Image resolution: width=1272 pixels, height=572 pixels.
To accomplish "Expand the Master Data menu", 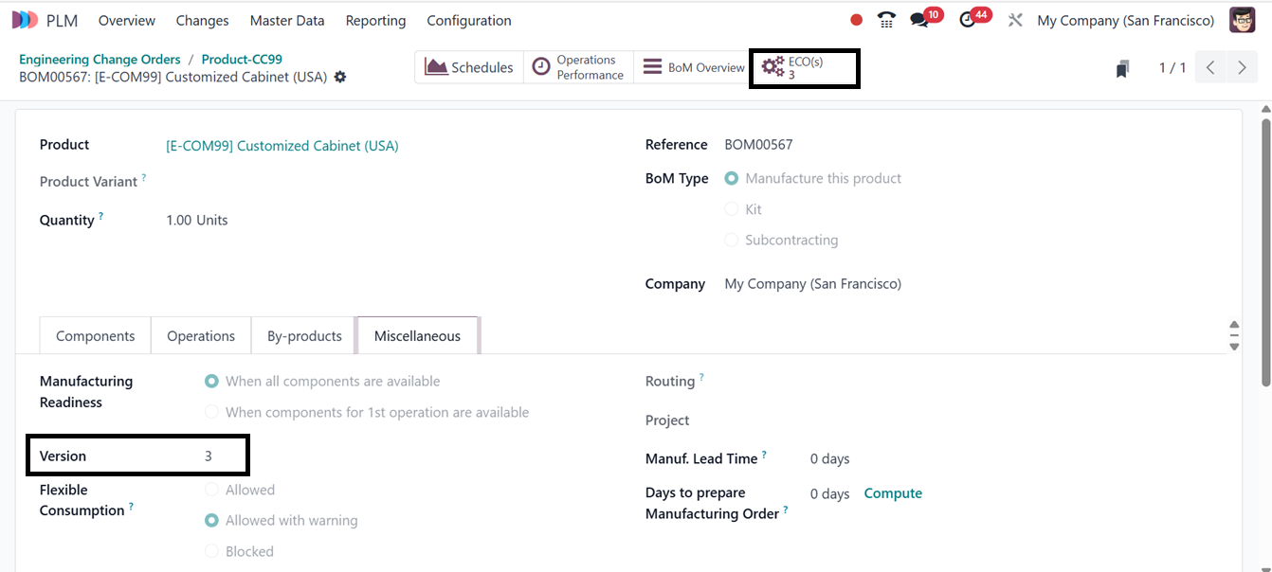I will pos(286,20).
